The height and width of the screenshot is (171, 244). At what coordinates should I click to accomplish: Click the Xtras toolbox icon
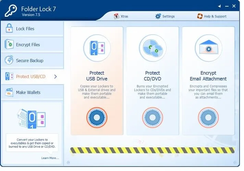tap(116, 16)
